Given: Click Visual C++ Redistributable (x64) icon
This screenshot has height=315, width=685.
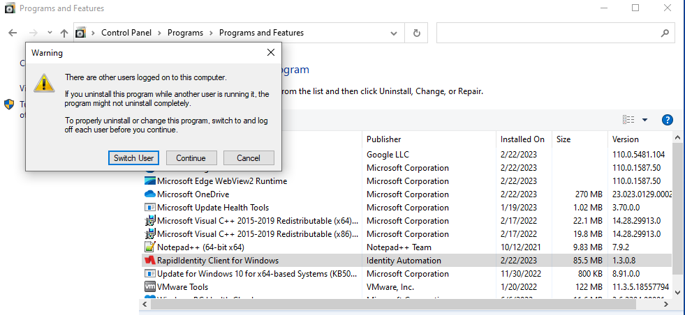Looking at the screenshot, I should point(150,221).
